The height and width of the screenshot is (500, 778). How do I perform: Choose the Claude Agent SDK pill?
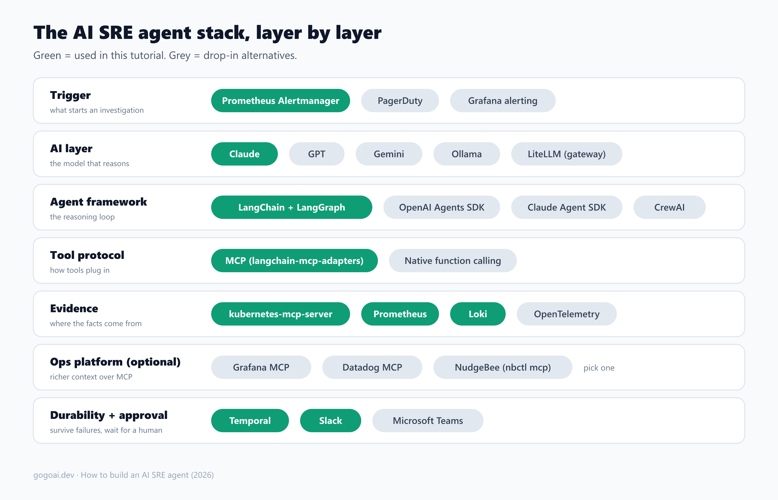566,207
